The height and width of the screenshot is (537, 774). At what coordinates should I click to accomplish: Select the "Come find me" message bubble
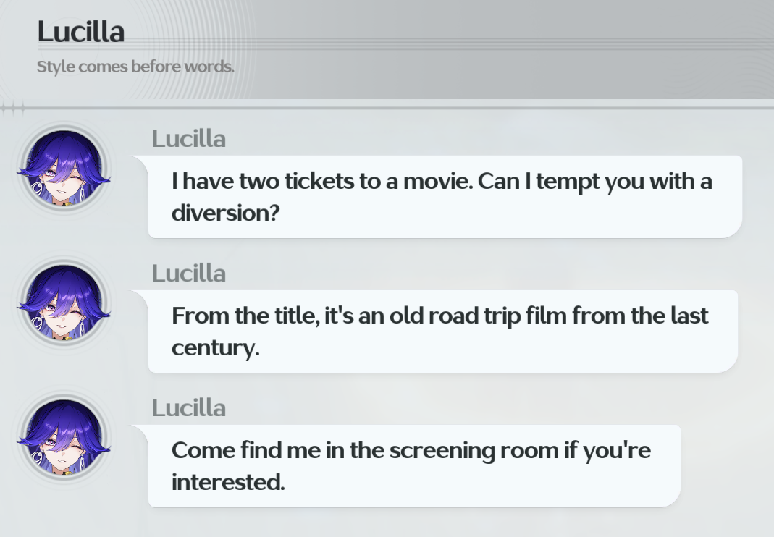point(413,465)
